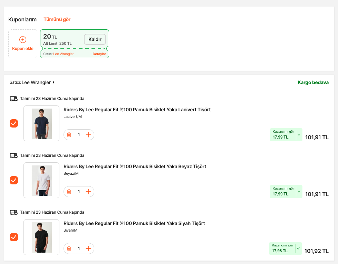Uncheck the Beyaz Tişört item checkbox
The image size is (338, 264).
(14, 180)
